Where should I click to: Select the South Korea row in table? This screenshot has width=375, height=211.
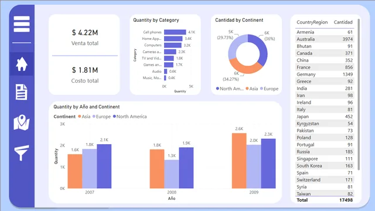[x=325, y=166]
